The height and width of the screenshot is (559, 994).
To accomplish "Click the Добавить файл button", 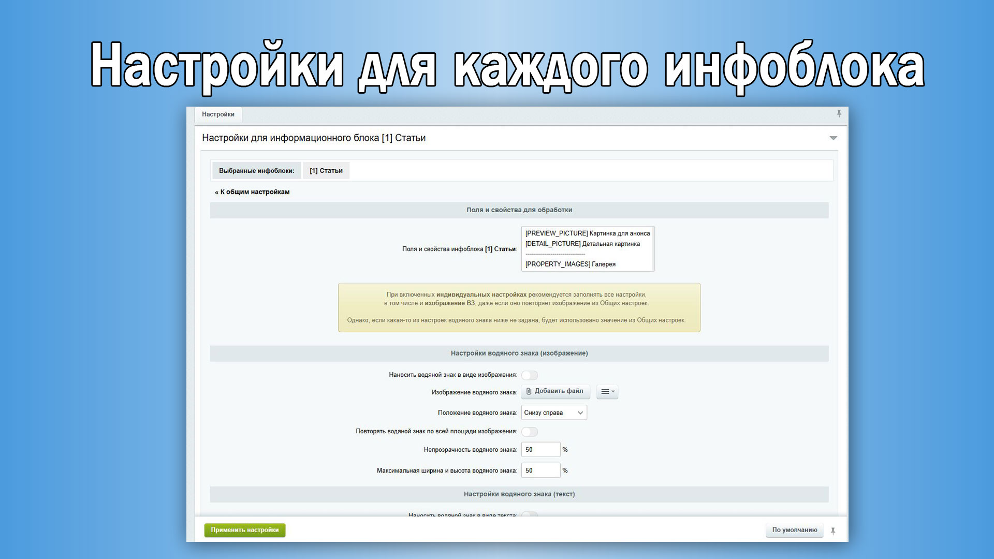I will tap(556, 391).
